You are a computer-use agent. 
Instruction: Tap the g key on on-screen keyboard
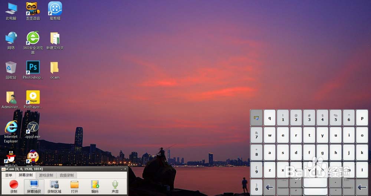(322, 153)
